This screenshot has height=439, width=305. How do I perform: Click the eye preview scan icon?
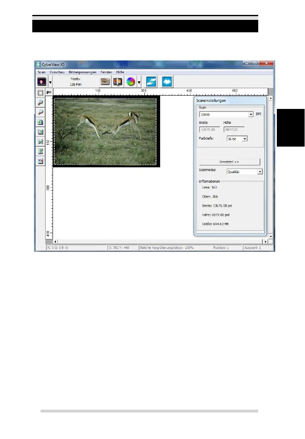click(x=106, y=82)
